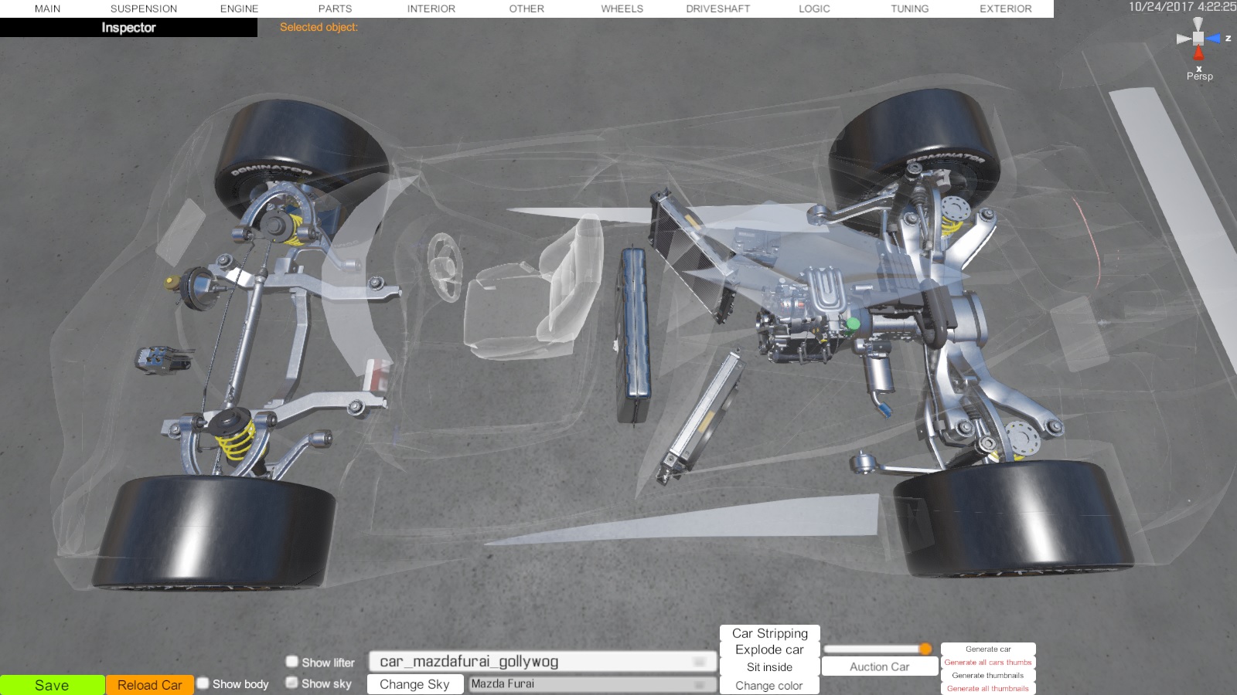Viewport: 1237px width, 695px height.
Task: Click the Generate all cars thumbs link
Action: click(x=987, y=663)
